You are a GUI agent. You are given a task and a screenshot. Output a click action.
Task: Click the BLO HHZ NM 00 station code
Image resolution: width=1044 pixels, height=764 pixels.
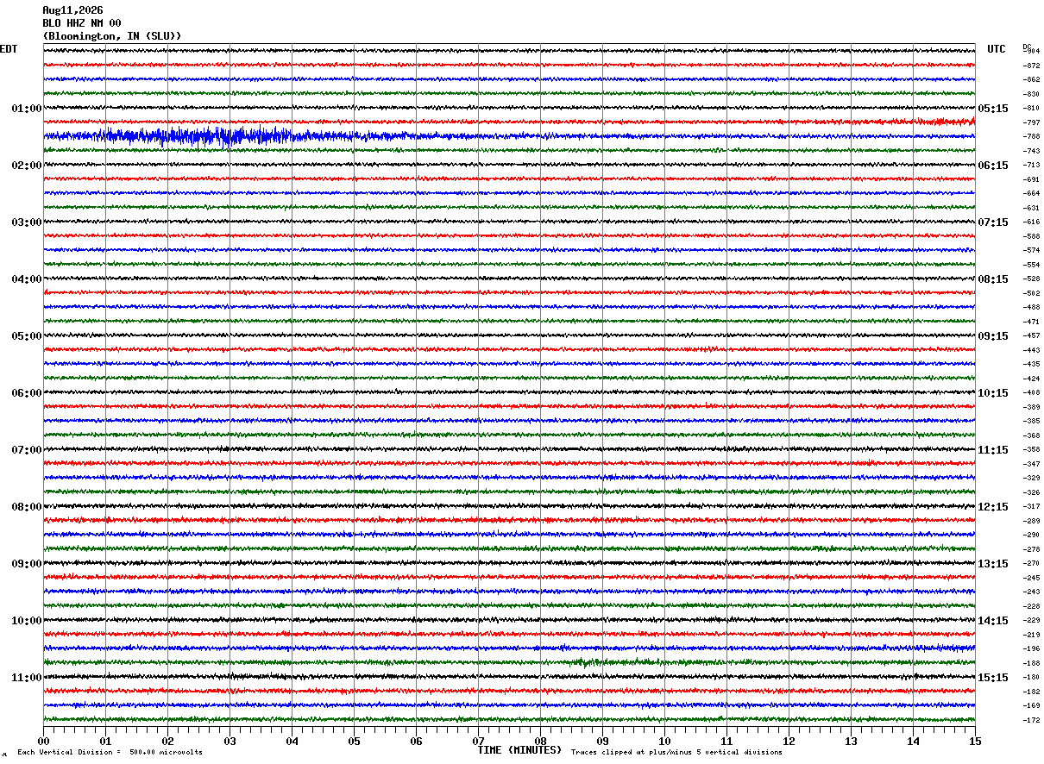coord(82,23)
